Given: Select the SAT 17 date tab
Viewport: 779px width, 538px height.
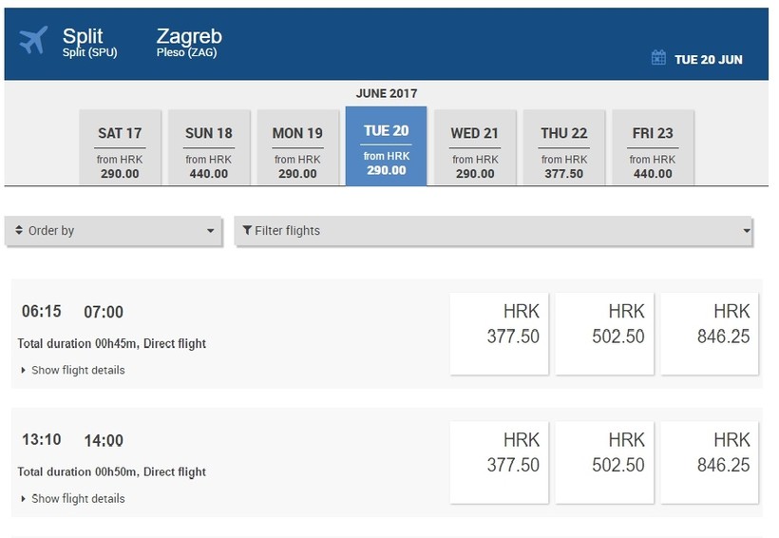Looking at the screenshot, I should coord(120,147).
